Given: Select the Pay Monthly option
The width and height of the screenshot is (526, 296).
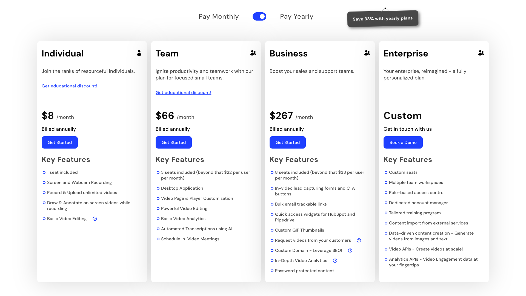Looking at the screenshot, I should (219, 16).
